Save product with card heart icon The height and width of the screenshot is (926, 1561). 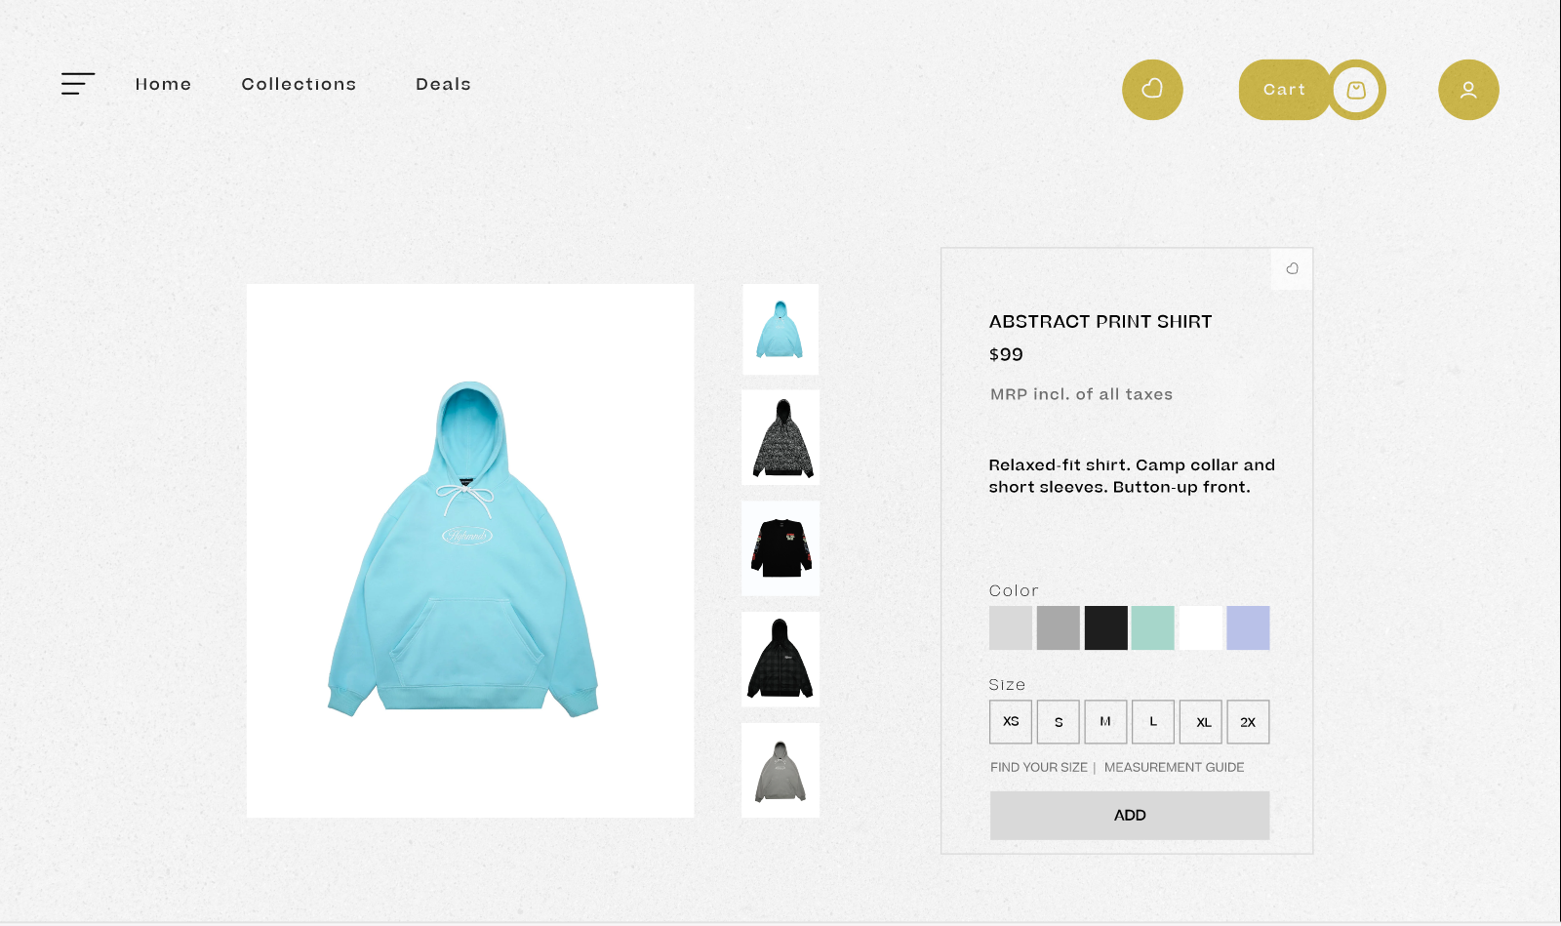[1292, 268]
